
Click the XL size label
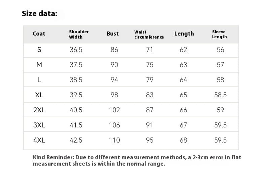pyautogui.click(x=39, y=95)
